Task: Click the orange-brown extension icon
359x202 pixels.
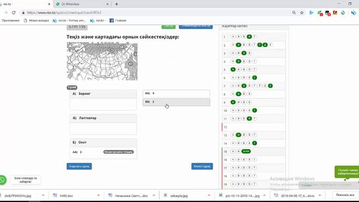Action: tap(335, 12)
